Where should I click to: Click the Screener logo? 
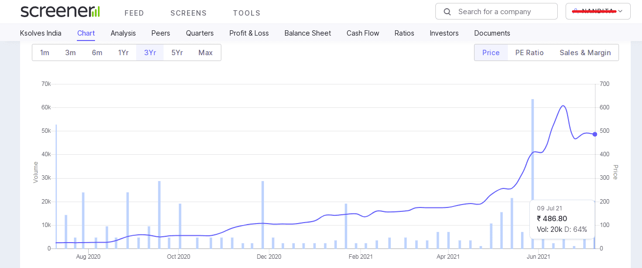60,11
